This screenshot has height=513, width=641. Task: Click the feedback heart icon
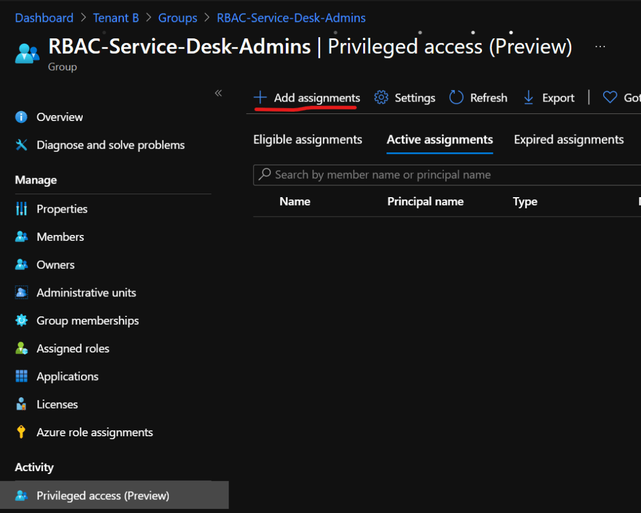610,97
